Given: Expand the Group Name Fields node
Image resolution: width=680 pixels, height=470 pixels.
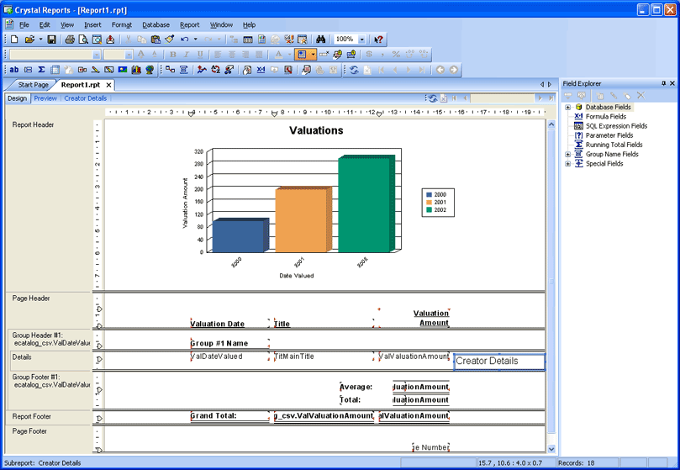Looking at the screenshot, I should (568, 155).
